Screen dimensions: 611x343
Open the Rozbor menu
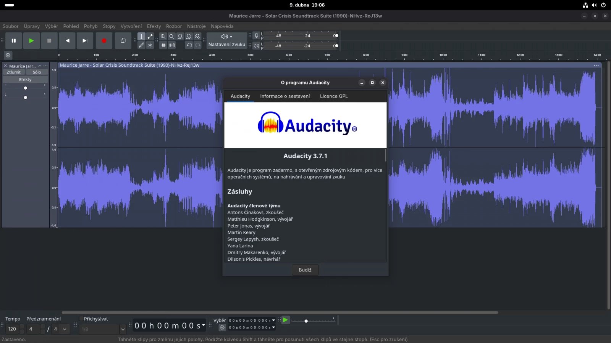point(174,26)
